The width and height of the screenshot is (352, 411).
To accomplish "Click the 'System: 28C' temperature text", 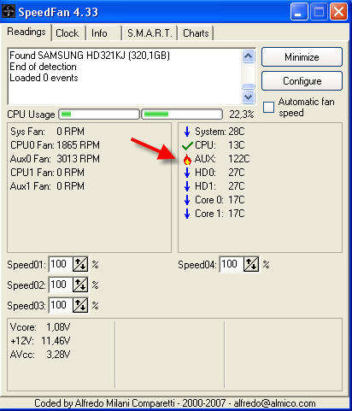I will (220, 132).
